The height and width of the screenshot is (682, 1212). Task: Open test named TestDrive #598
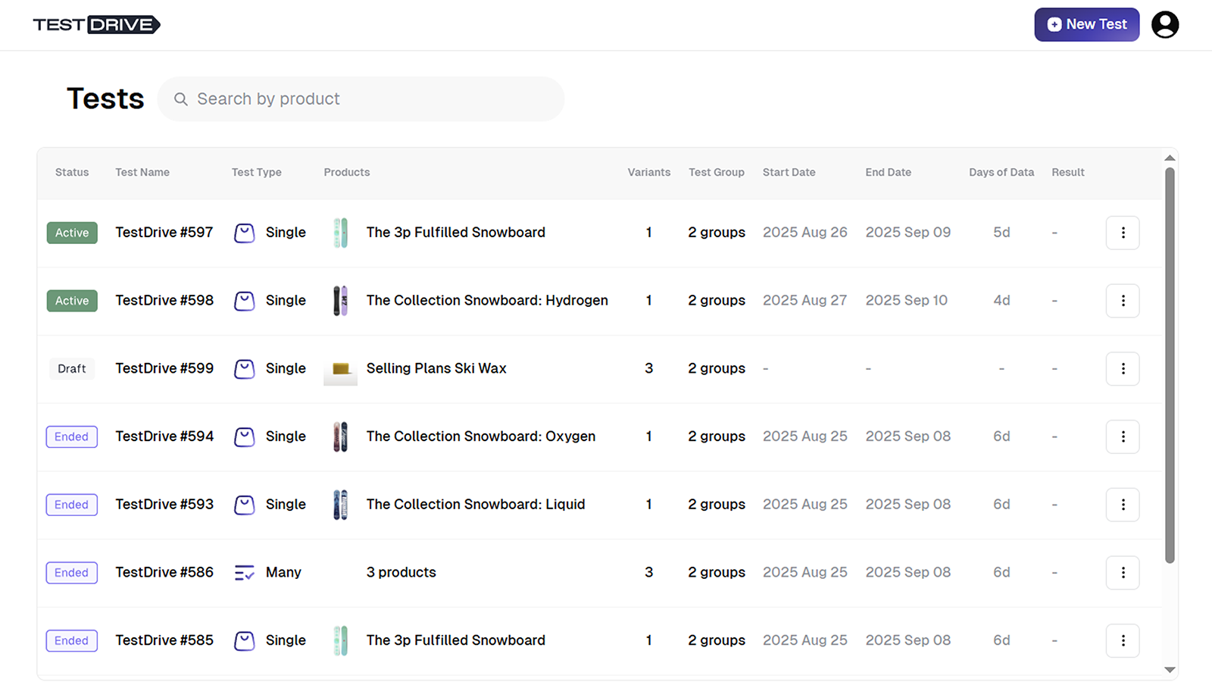pyautogui.click(x=164, y=301)
